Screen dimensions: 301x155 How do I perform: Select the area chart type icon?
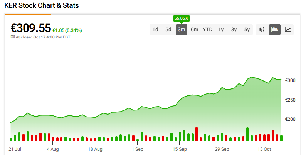click(x=275, y=30)
